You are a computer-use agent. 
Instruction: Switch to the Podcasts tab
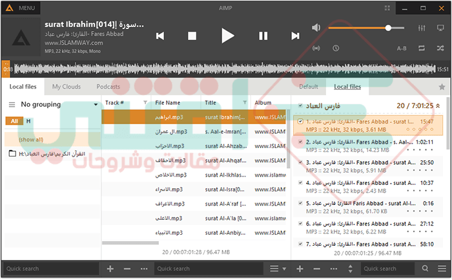108,87
